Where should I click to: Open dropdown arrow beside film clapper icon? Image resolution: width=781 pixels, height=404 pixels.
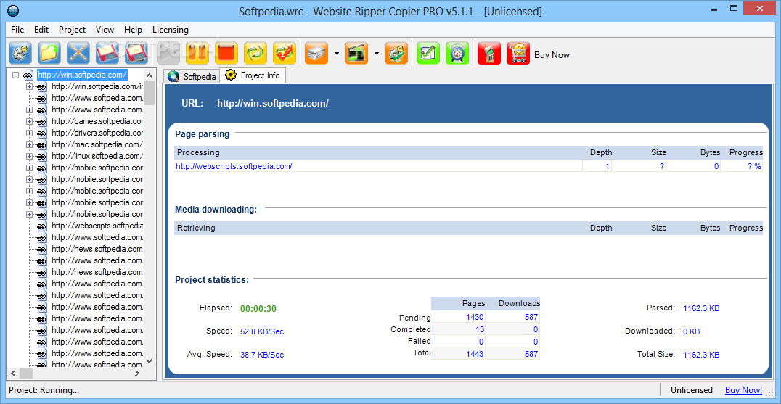pyautogui.click(x=377, y=53)
